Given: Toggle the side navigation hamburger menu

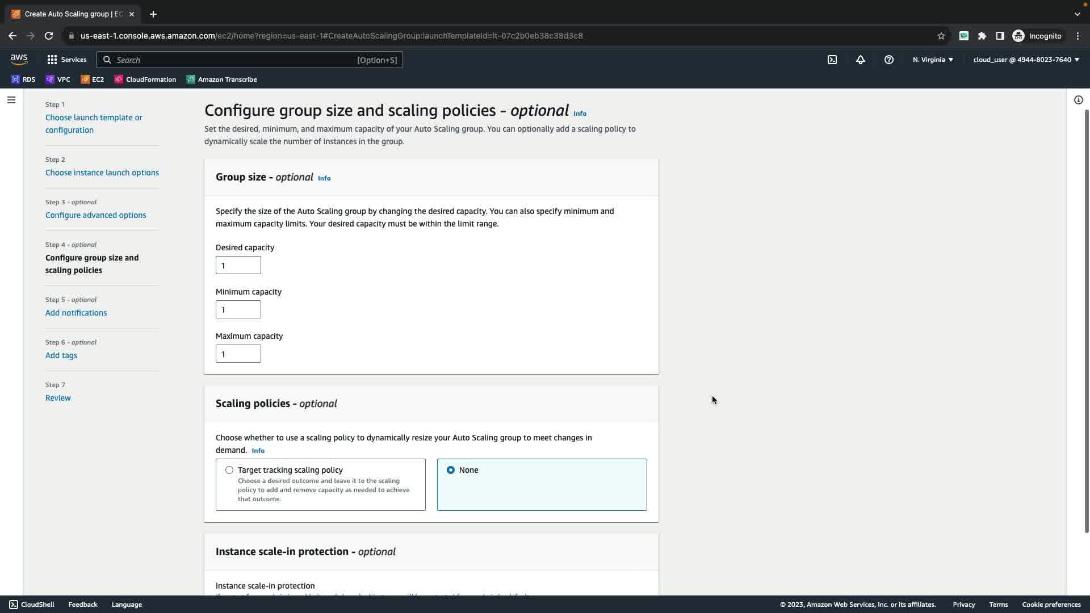Looking at the screenshot, I should (x=11, y=100).
